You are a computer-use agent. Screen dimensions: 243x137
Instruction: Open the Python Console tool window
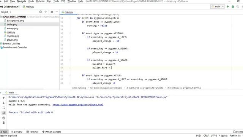coord(52,132)
